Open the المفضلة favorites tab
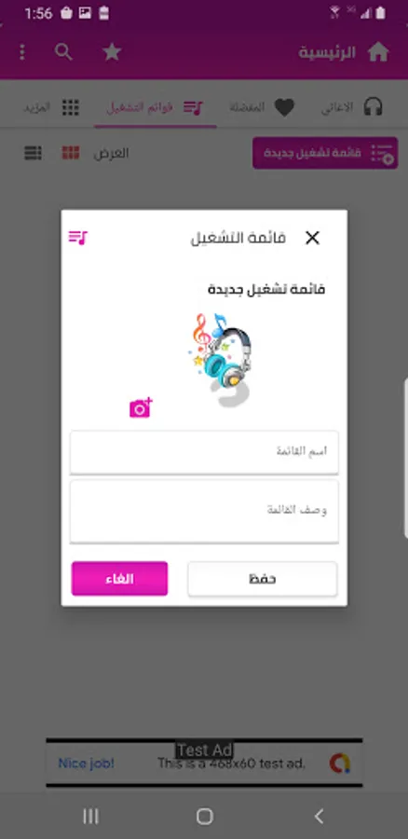This screenshot has height=839, width=408. 262,107
